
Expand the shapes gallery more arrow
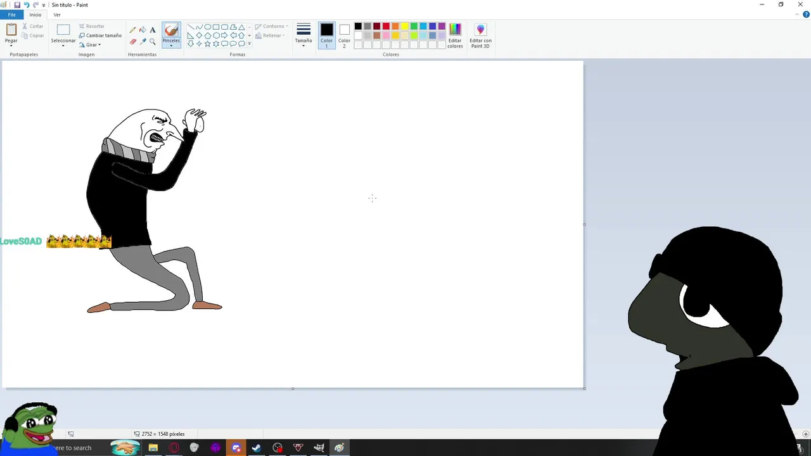tap(249, 44)
